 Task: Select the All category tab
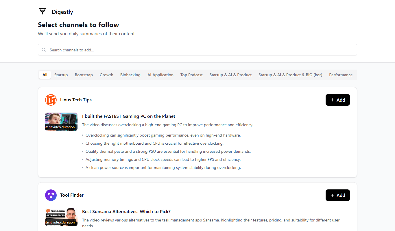pos(45,75)
